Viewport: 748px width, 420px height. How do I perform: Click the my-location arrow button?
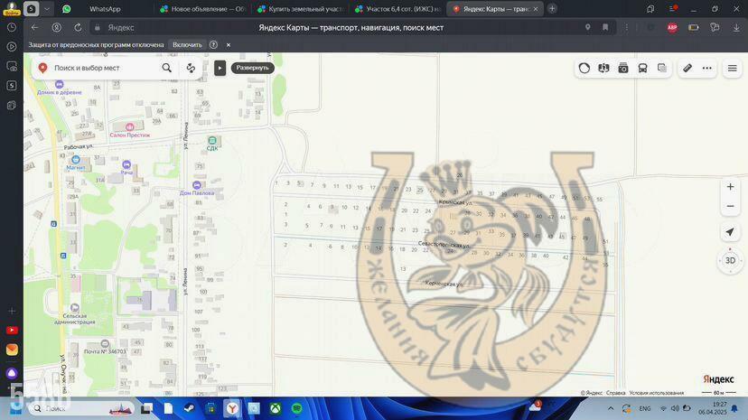[730, 232]
